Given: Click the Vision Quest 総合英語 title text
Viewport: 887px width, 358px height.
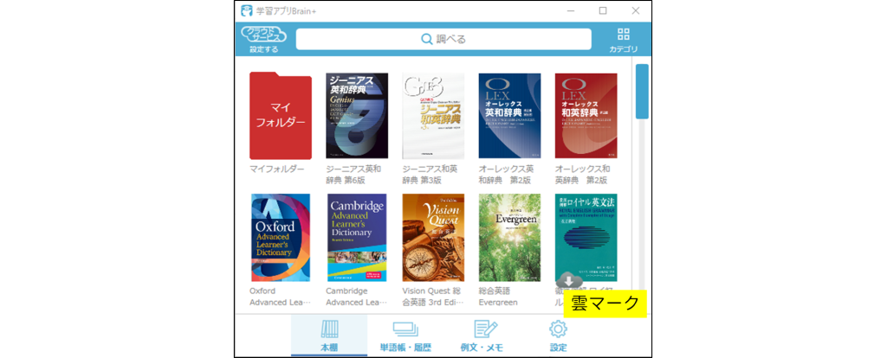Looking at the screenshot, I should pyautogui.click(x=433, y=297).
